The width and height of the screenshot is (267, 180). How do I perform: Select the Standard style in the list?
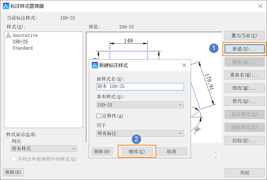(22, 48)
